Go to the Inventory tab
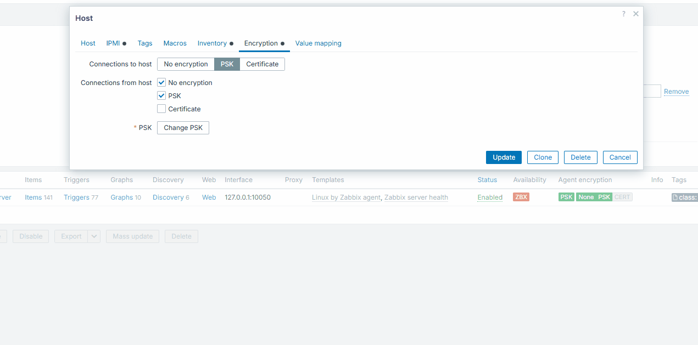Image resolution: width=698 pixels, height=345 pixels. coord(212,43)
